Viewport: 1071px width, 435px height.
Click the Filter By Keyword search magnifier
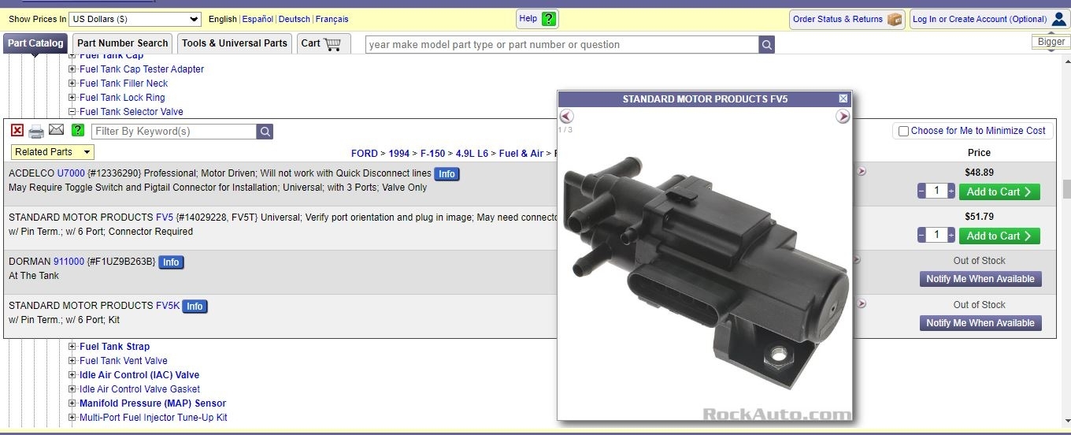point(265,132)
